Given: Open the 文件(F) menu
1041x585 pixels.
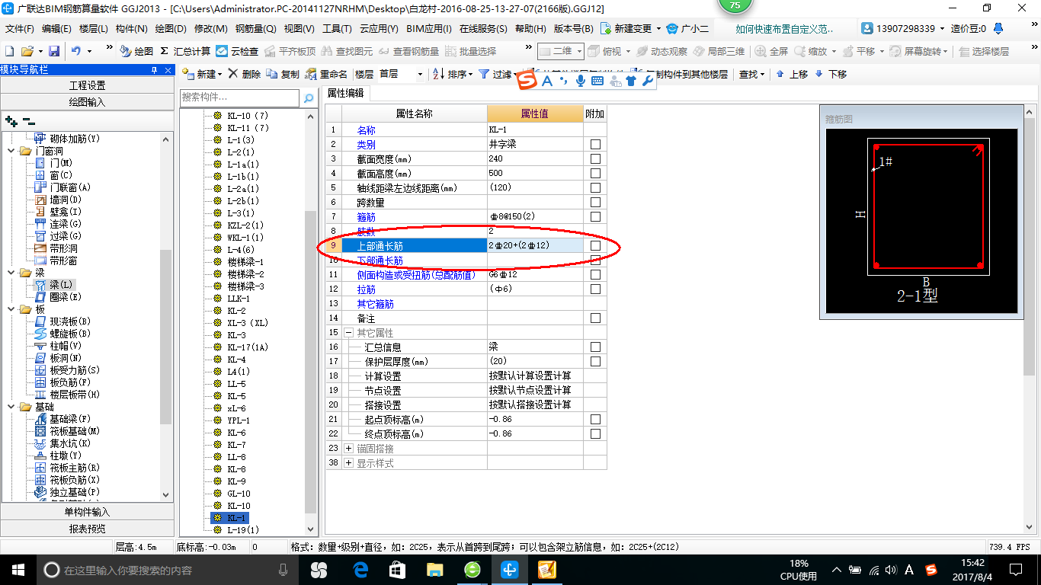Looking at the screenshot, I should click(x=19, y=29).
